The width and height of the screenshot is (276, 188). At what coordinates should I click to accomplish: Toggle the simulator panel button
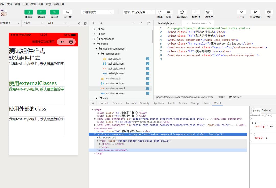(29, 12)
